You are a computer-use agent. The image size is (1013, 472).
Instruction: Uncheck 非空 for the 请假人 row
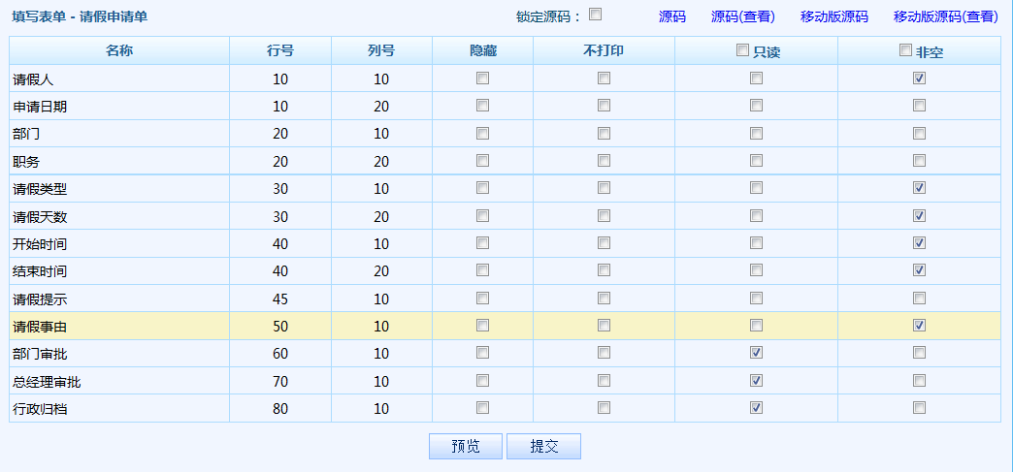[x=919, y=79]
